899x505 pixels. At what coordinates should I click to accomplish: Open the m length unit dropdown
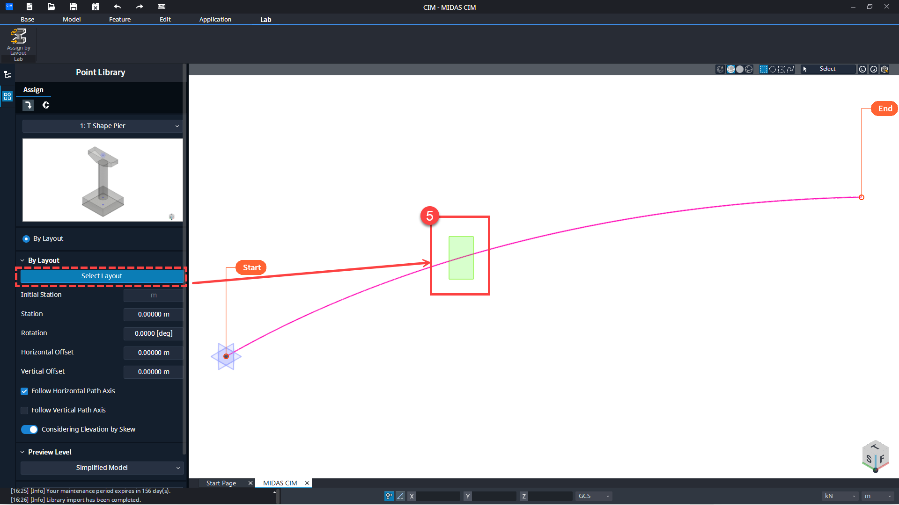[878, 496]
